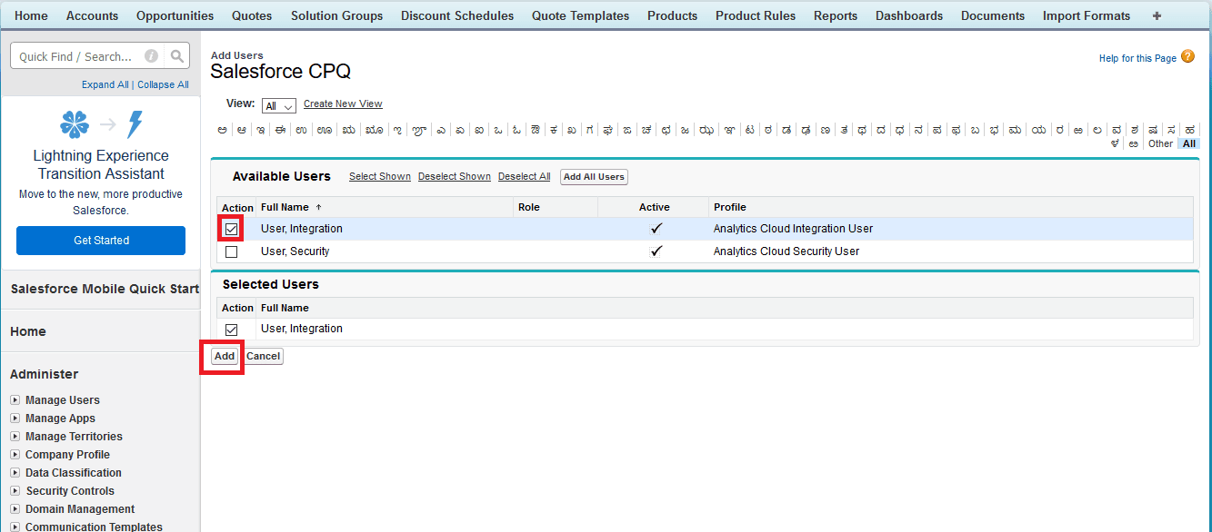Expand the Manage Users arrow icon
This screenshot has height=532, width=1212.
tap(15, 400)
